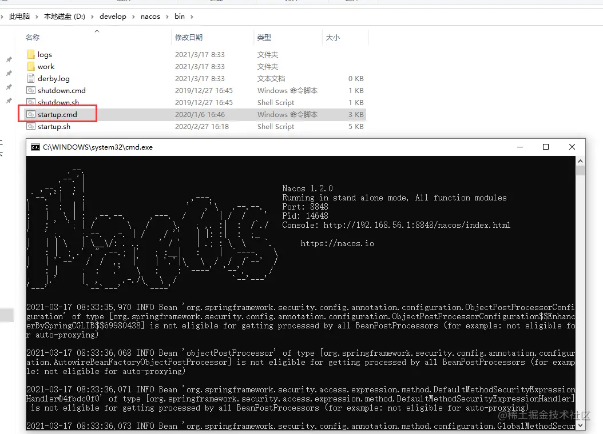Image resolution: width=603 pixels, height=434 pixels.
Task: Click the startup.cmd script icon
Action: click(x=31, y=114)
